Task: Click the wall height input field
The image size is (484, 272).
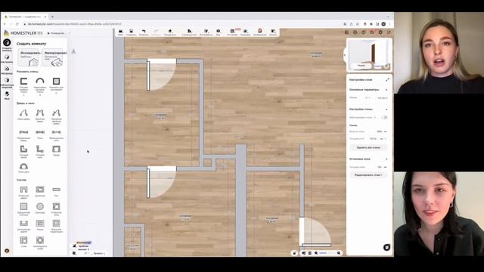Action: pos(380,131)
